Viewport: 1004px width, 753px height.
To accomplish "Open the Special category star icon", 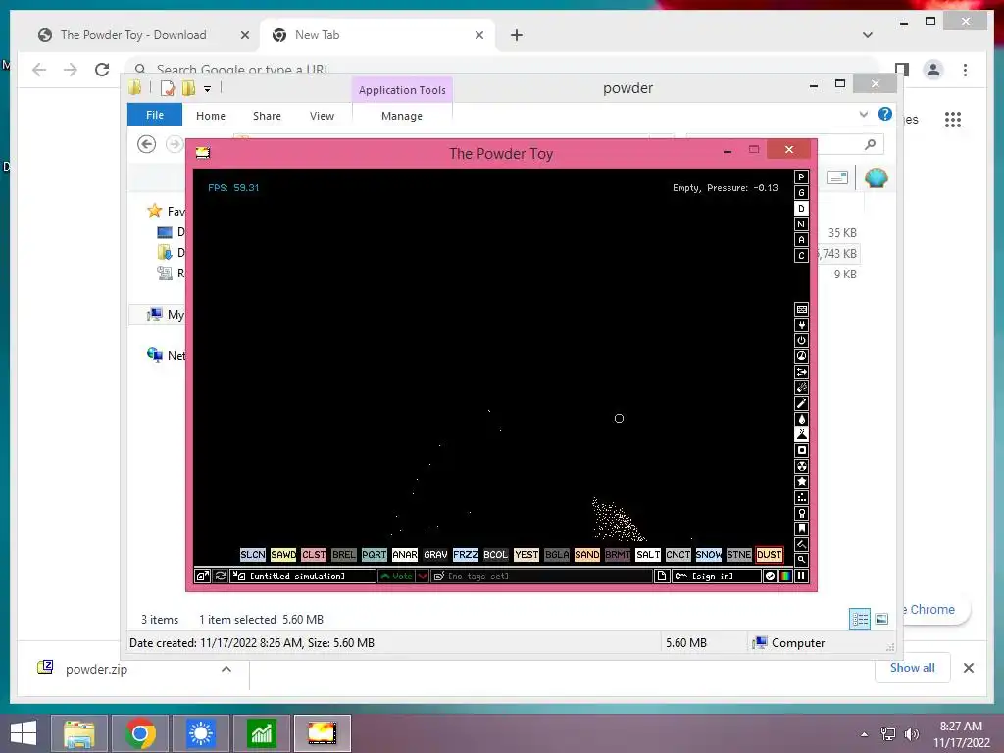I will click(x=801, y=481).
